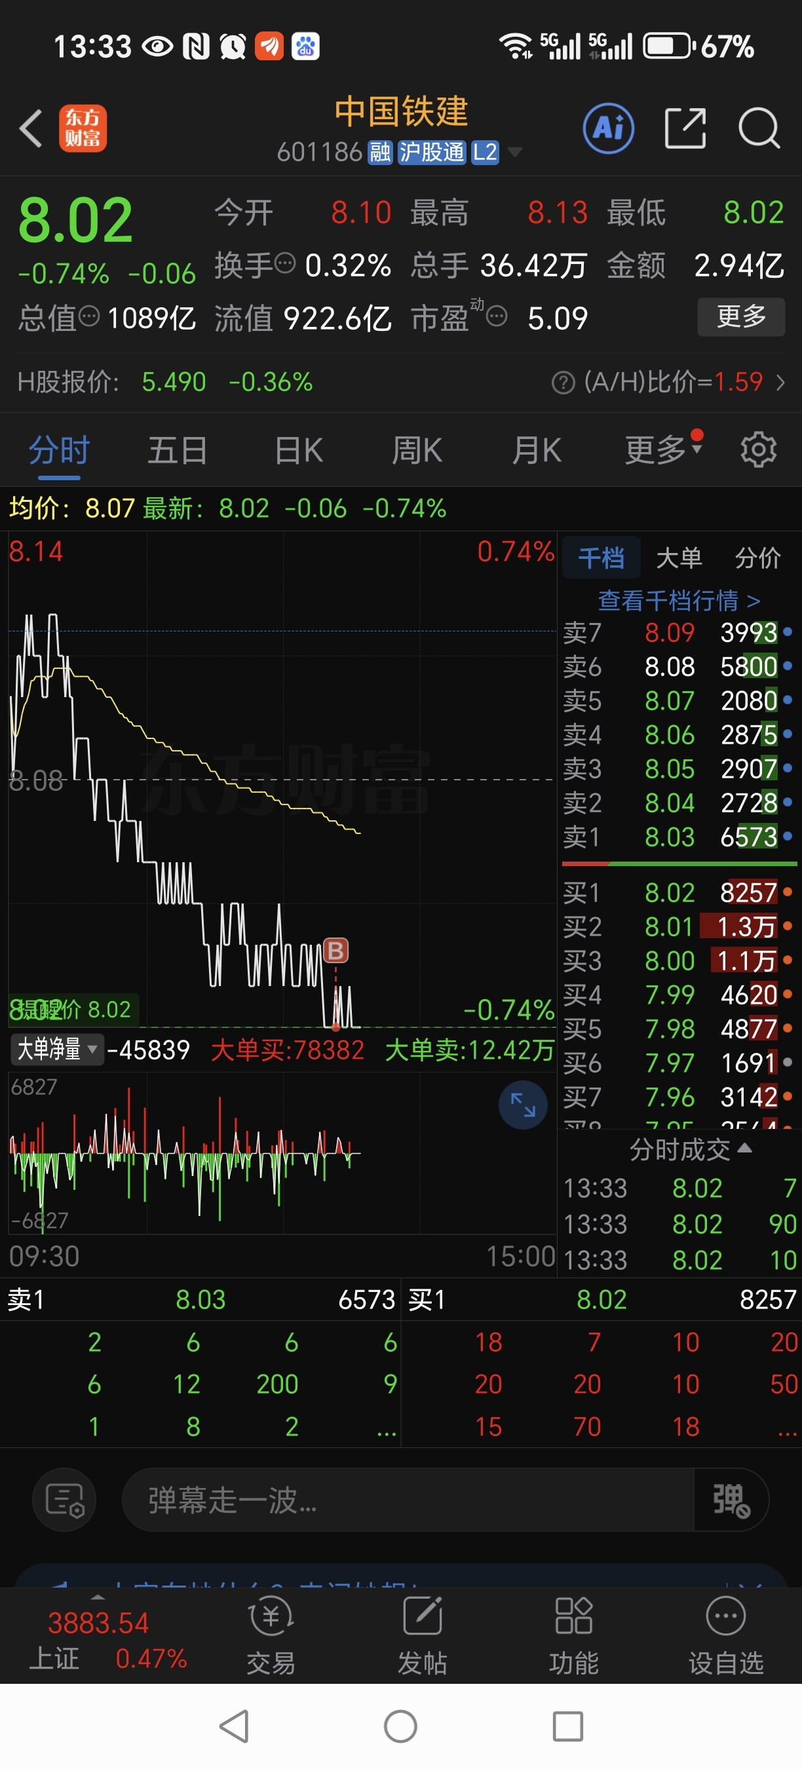
Task: Tap the question mark icon by A/H比价
Action: pyautogui.click(x=563, y=383)
